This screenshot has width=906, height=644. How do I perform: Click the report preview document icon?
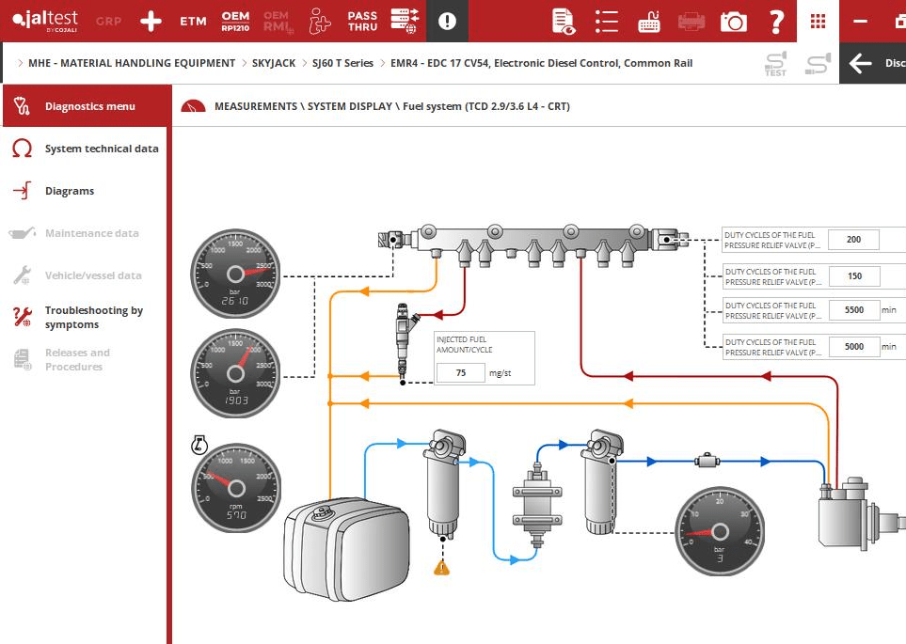tap(563, 21)
